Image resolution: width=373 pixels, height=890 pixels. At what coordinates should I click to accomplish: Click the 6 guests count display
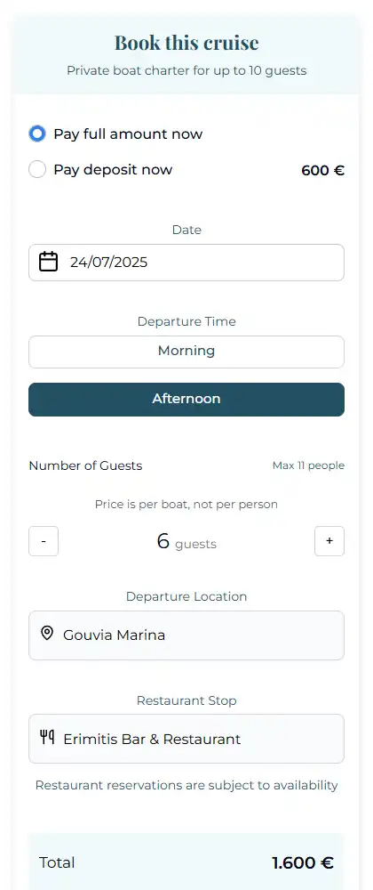coord(186,541)
